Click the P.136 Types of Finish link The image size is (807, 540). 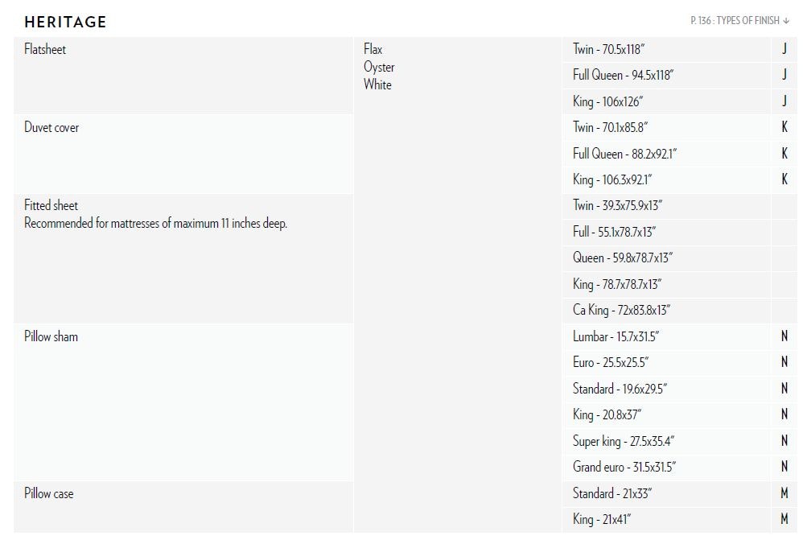(735, 21)
